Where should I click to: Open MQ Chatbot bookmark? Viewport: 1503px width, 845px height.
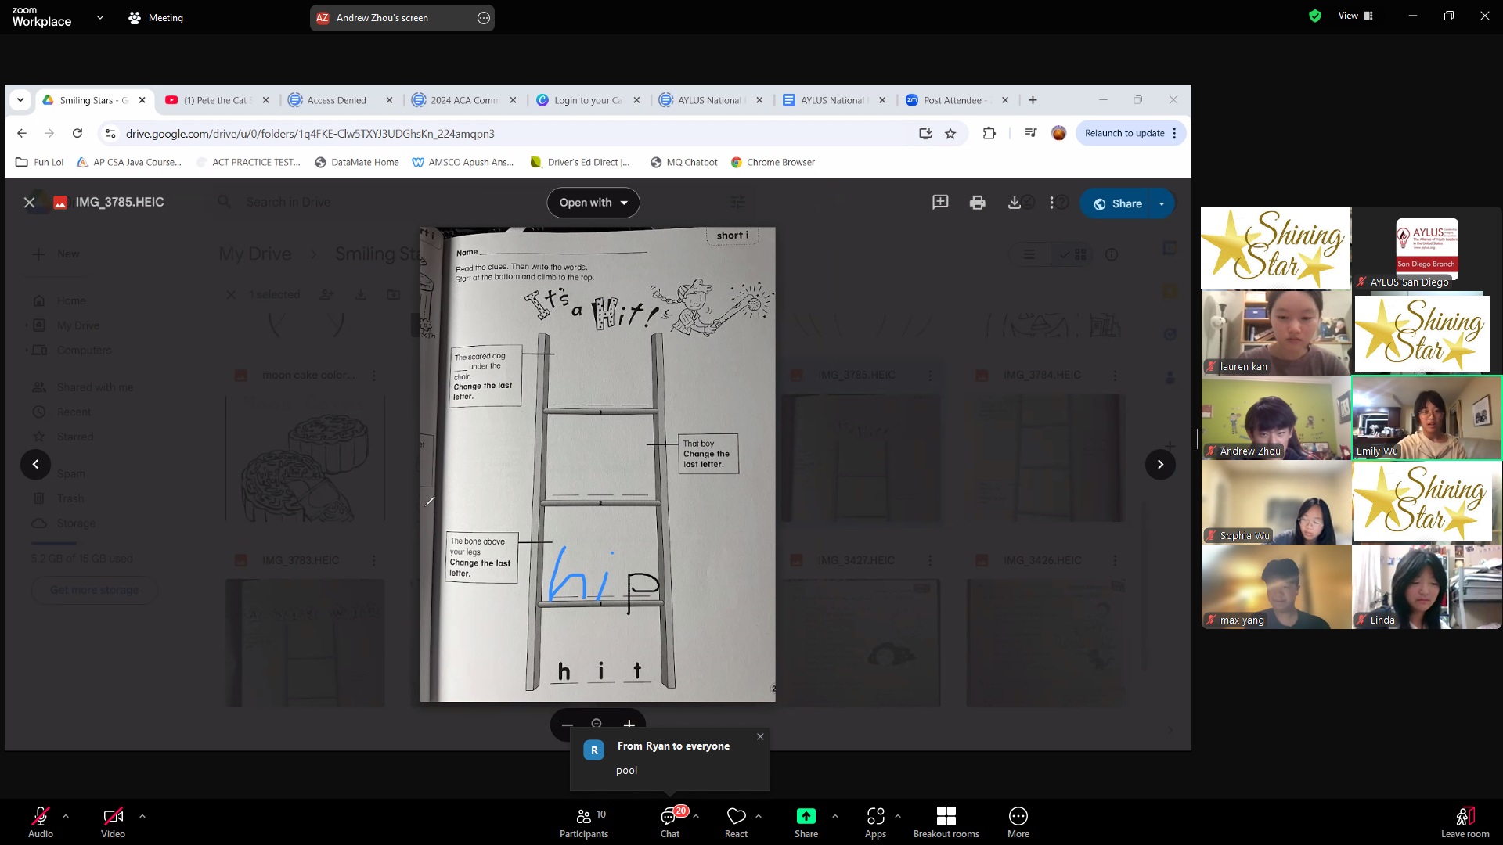coord(684,163)
